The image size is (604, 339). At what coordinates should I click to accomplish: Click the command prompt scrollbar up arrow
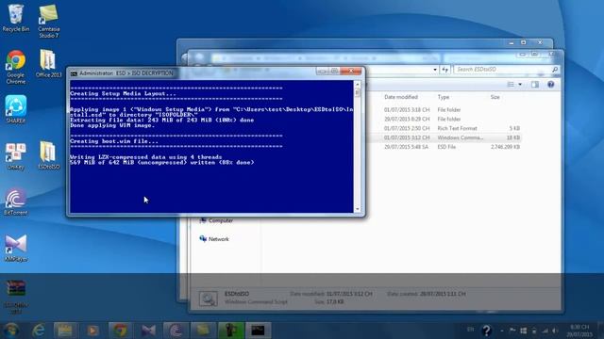pyautogui.click(x=358, y=84)
